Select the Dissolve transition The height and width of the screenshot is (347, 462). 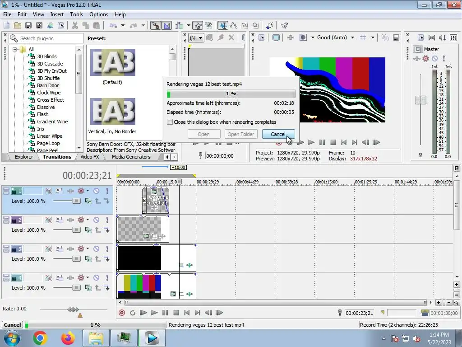tap(46, 107)
